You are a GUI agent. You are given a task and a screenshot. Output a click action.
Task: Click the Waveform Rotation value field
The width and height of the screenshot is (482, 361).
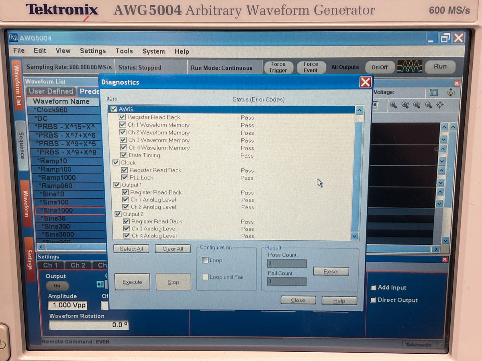point(89,325)
